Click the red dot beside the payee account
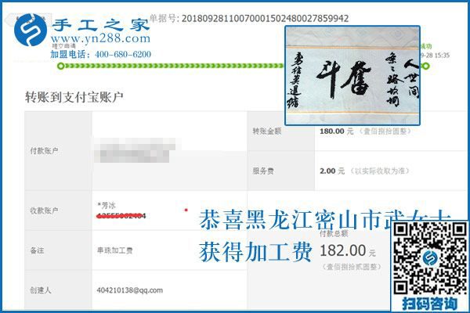Viewport: 470px width, 313px height. coord(186,210)
